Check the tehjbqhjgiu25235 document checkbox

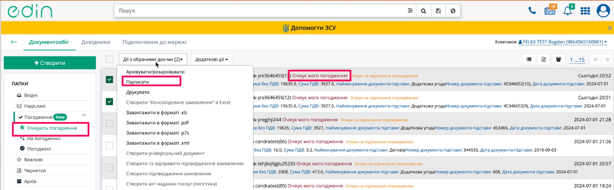(109, 167)
